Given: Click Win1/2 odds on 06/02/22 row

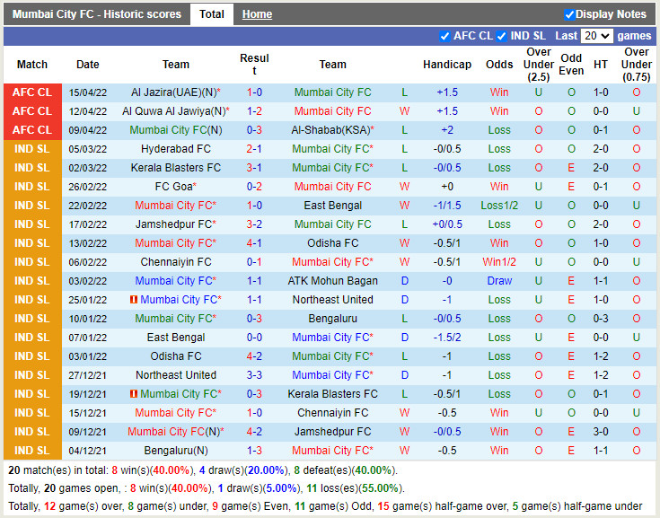Looking at the screenshot, I should 499,262.
